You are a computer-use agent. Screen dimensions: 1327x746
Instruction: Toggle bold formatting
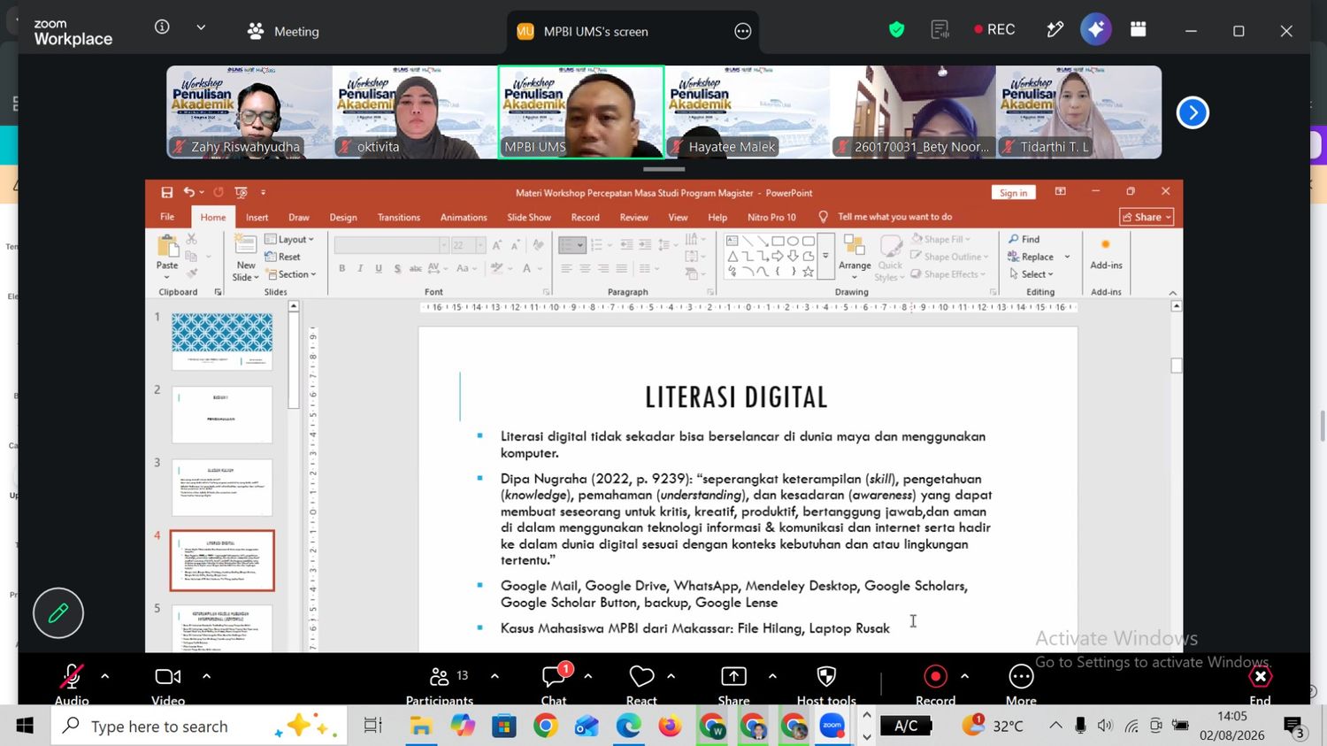tap(341, 268)
